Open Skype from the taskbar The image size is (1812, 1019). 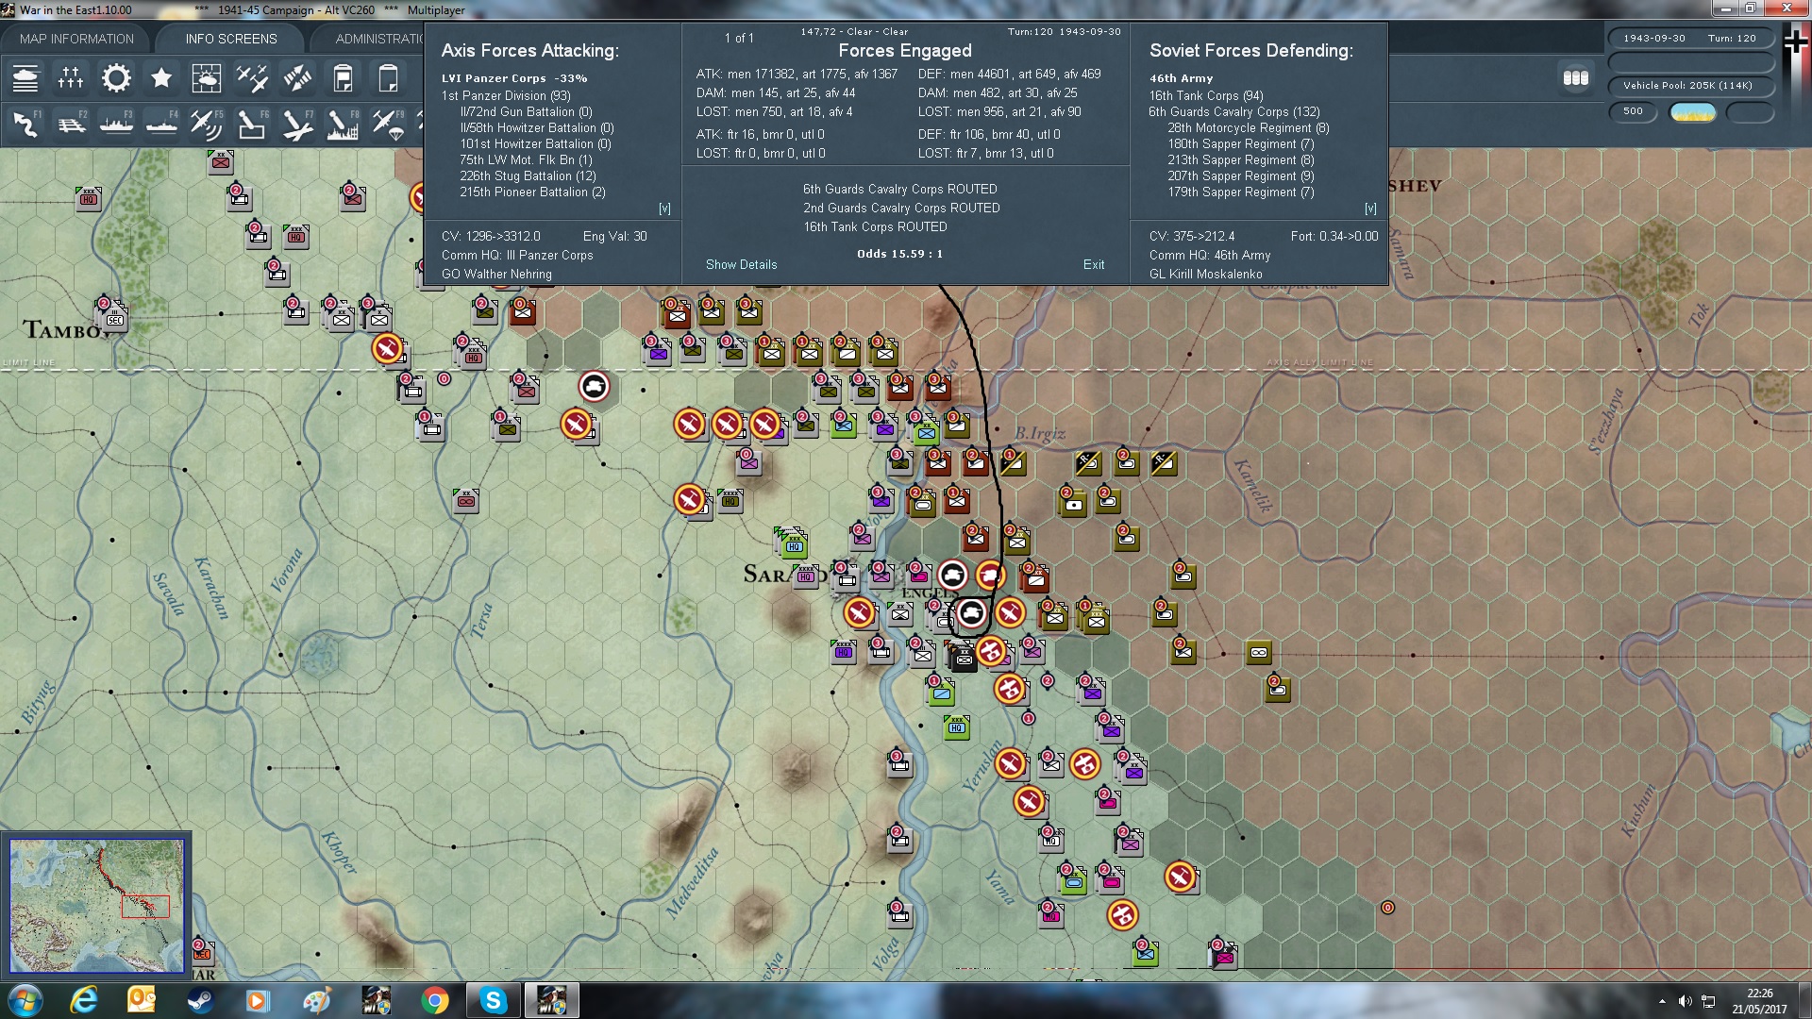pos(493,1000)
